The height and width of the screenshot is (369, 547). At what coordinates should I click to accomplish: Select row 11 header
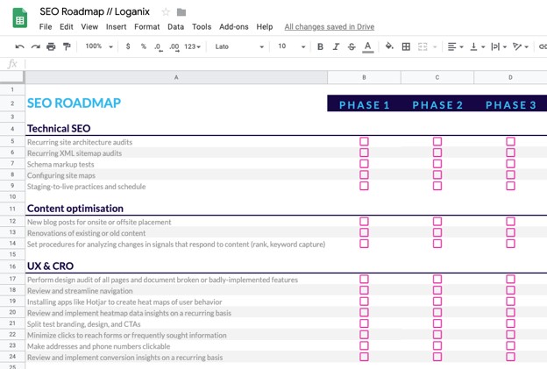12,209
